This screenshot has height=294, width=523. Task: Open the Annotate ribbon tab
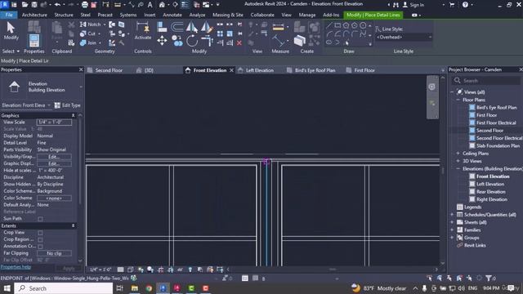pos(172,15)
